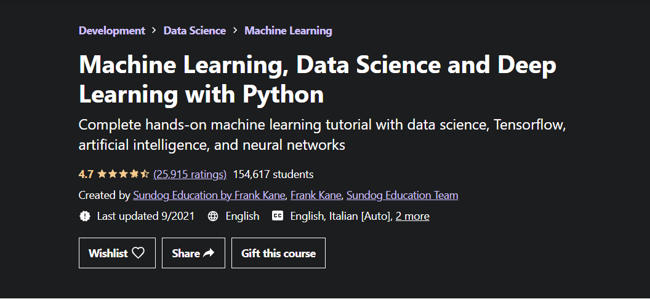
Task: Open the Data Science breadcrumb
Action: pyautogui.click(x=195, y=31)
